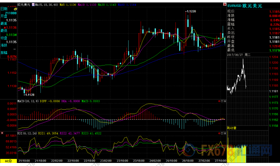Click the 22/02:00 time axis label
280x166 pixels.
57,161
